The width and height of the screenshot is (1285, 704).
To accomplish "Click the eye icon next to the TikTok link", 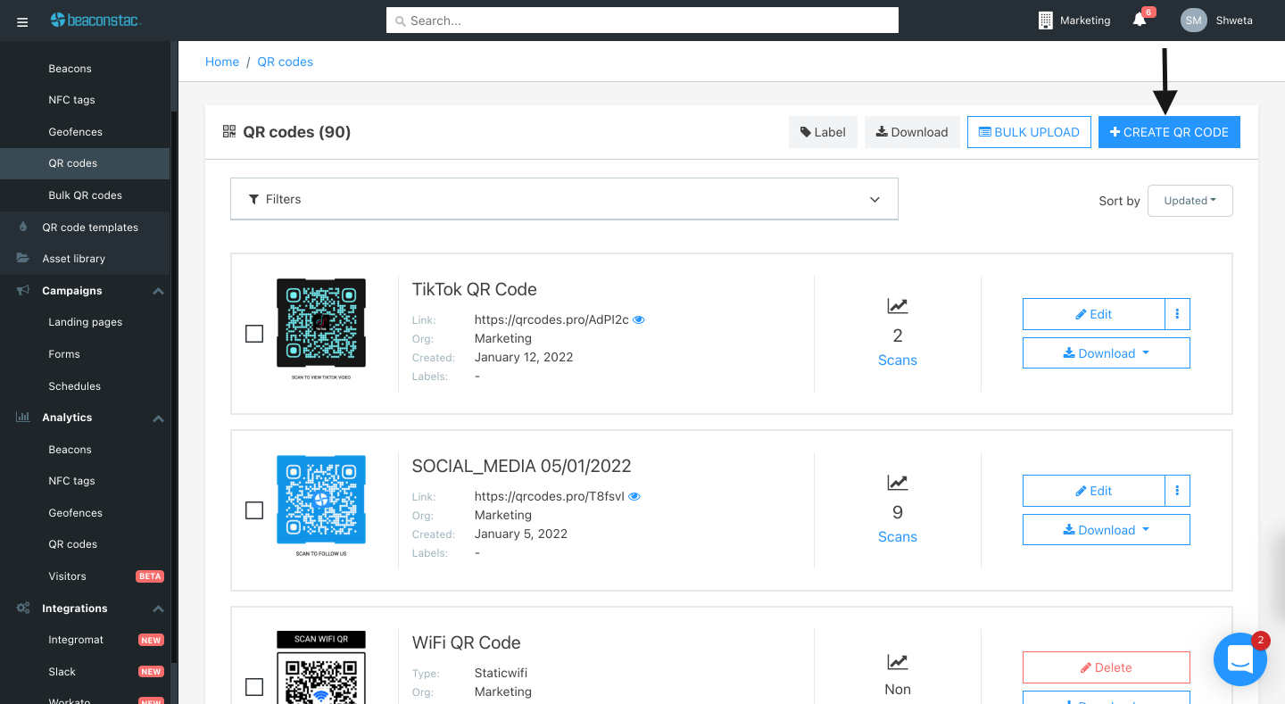I will coord(638,319).
